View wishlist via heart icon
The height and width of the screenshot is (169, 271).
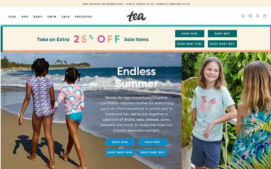tap(250, 16)
